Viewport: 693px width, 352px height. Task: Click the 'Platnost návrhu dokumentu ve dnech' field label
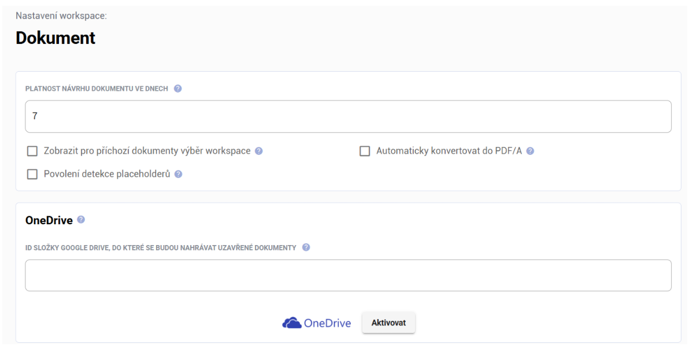[97, 89]
